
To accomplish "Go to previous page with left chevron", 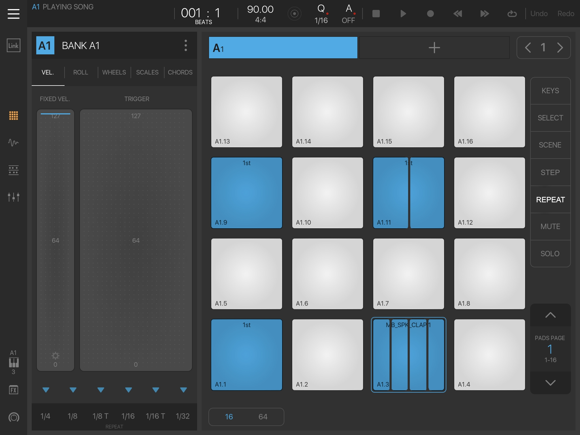I will pos(528,48).
